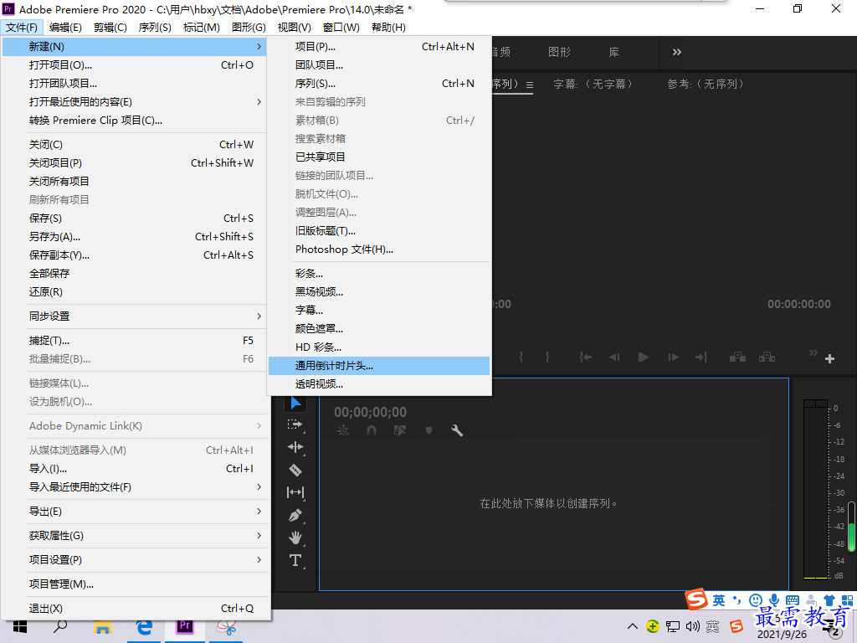Choose 旧版标题(T)... from submenu
Screen dimensions: 857x643
(x=379, y=231)
